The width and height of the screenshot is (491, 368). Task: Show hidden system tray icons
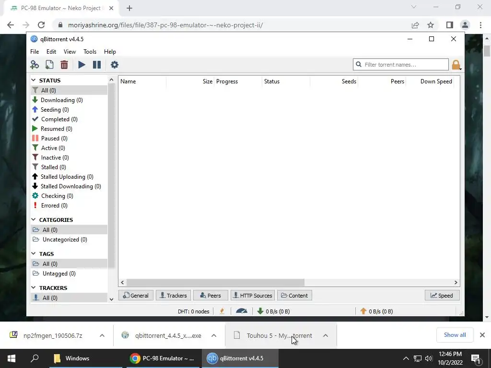[406, 358]
